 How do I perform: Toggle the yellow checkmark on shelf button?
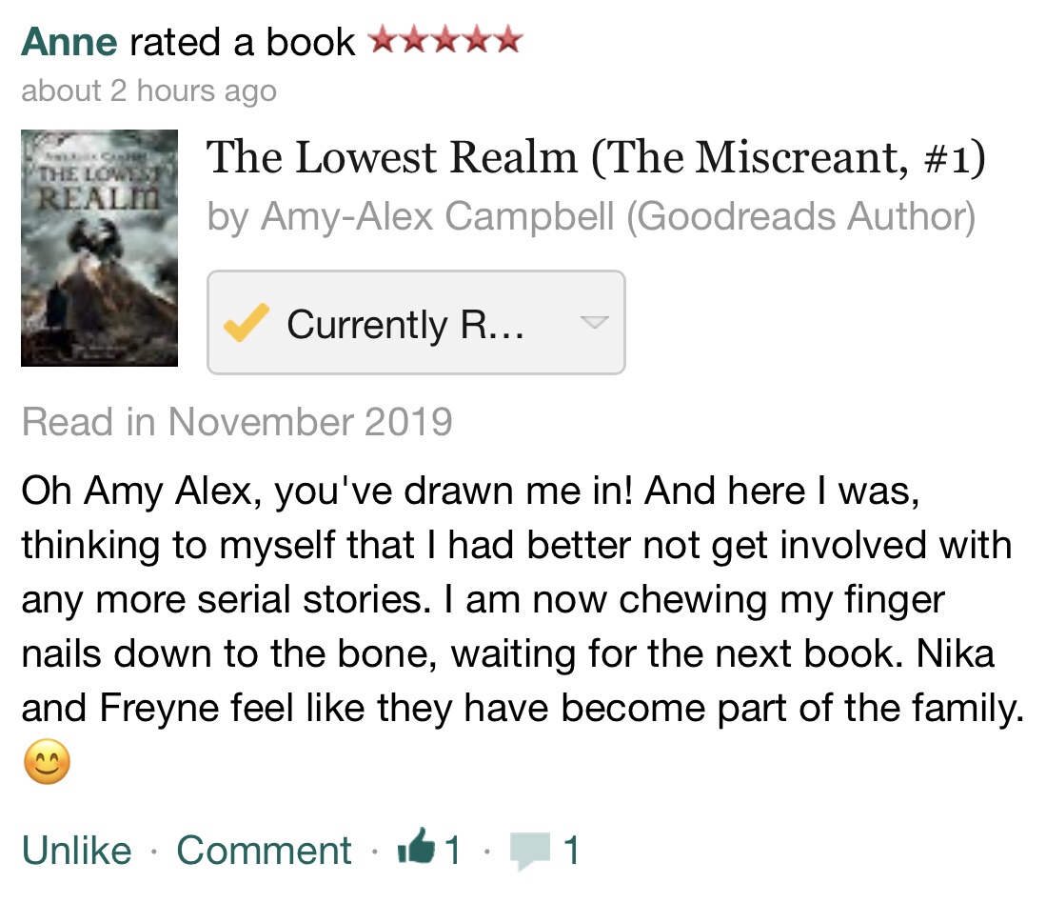pyautogui.click(x=246, y=324)
